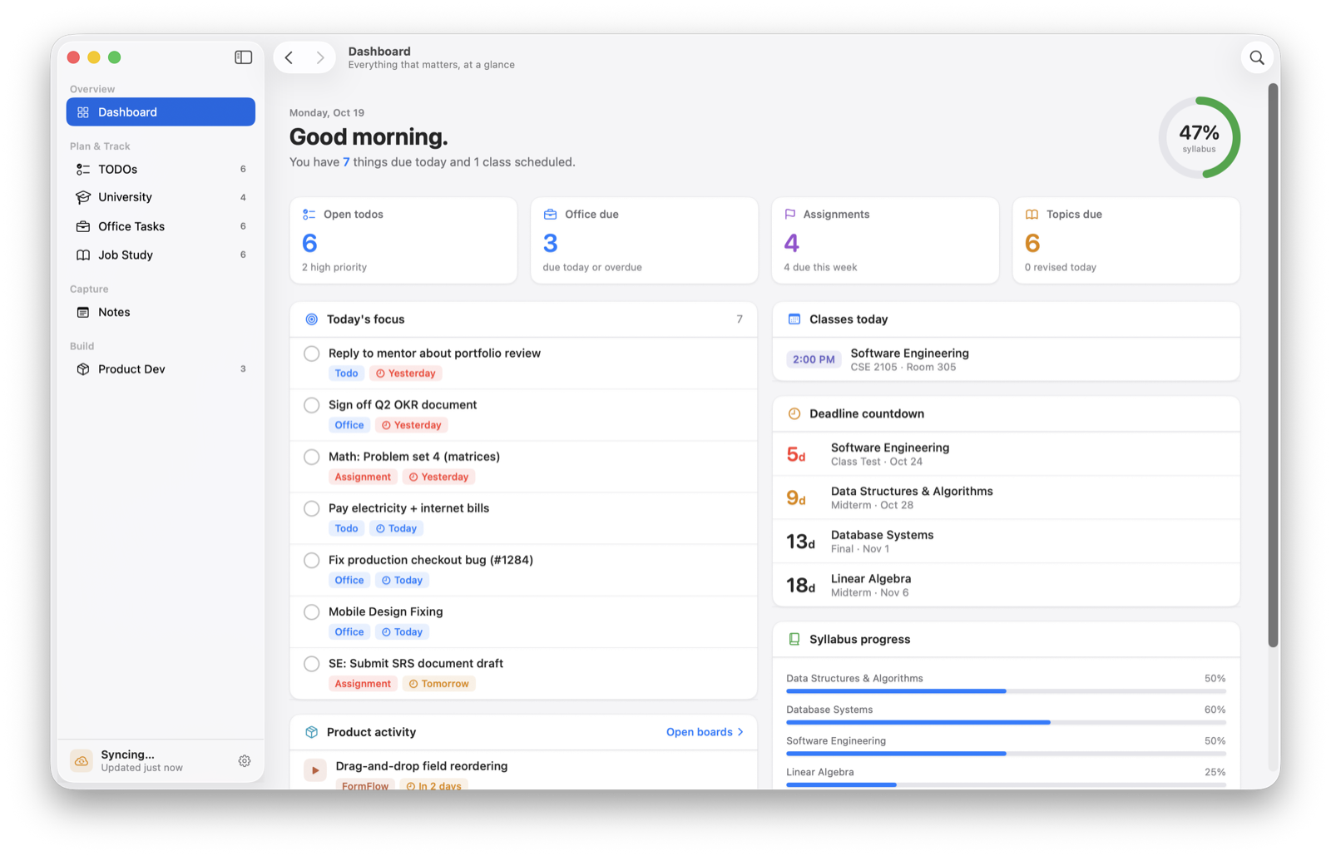Click the Open boards link
This screenshot has width=1331, height=856.
705,732
